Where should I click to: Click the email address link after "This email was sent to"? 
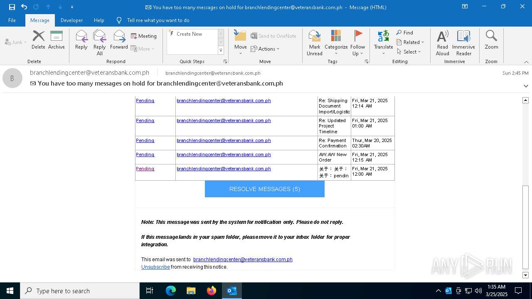click(243, 260)
